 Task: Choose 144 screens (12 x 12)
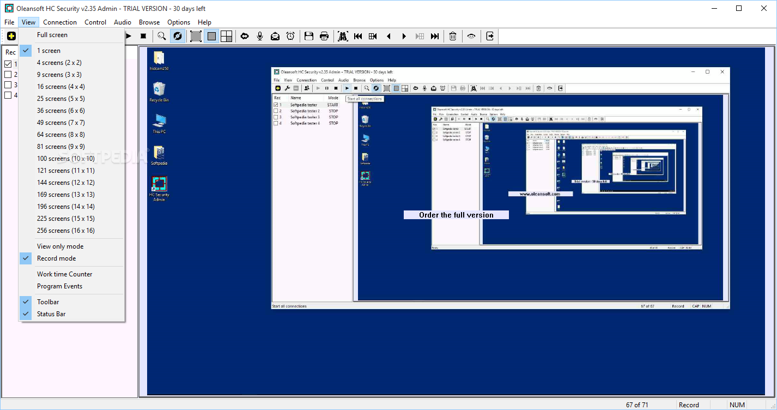tap(72, 183)
